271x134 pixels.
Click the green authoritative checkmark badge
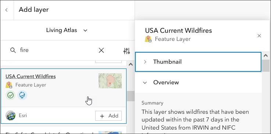tap(11, 95)
